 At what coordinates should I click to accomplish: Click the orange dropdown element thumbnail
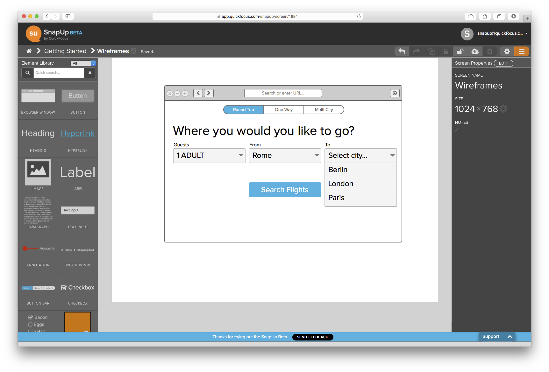[x=78, y=322]
